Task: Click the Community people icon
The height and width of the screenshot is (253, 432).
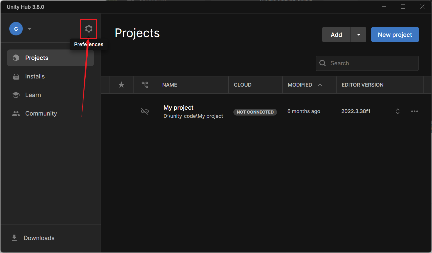Action: pos(16,114)
